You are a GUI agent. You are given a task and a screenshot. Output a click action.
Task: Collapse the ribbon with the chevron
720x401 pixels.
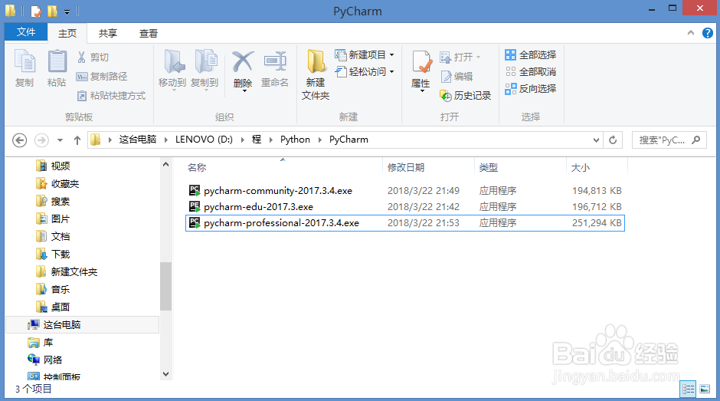click(691, 33)
